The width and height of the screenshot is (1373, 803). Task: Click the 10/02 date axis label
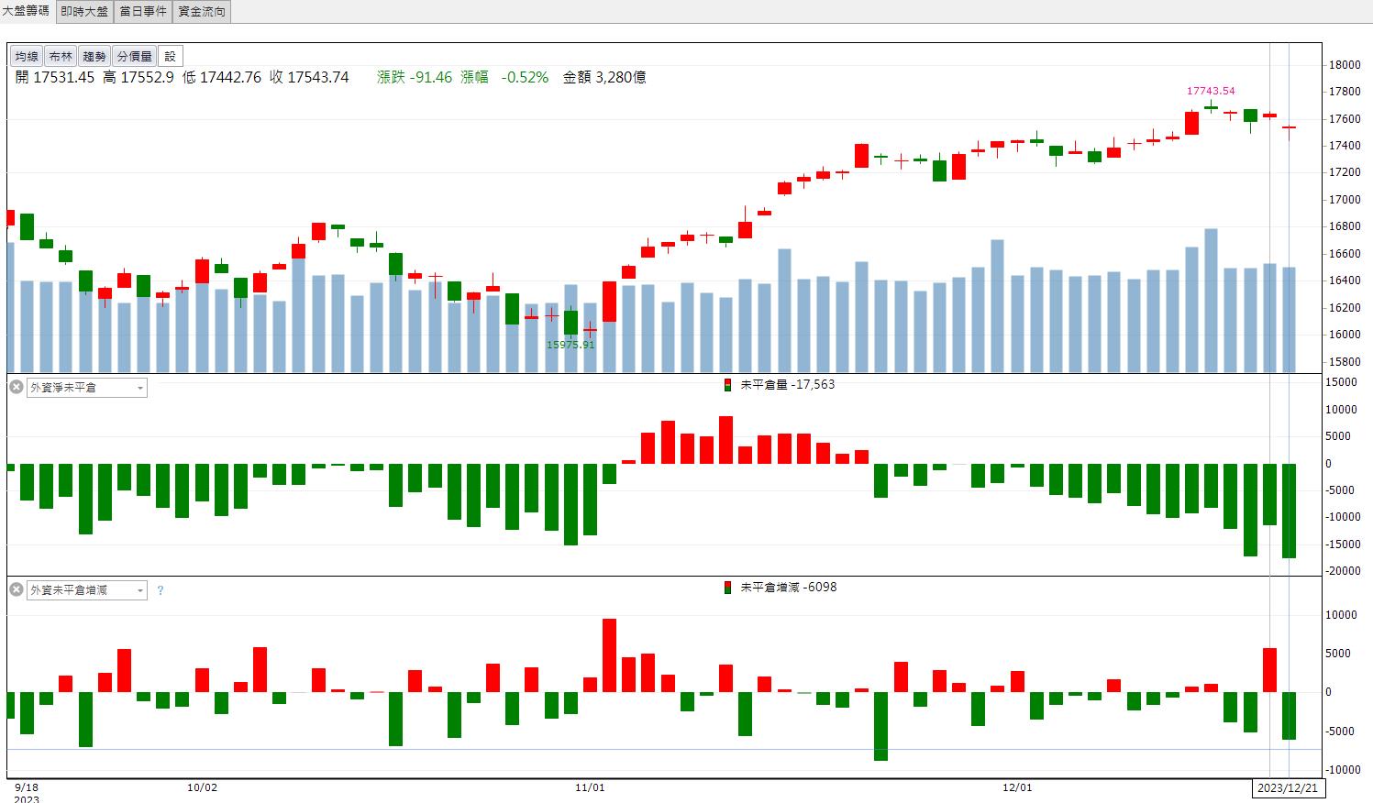[202, 787]
